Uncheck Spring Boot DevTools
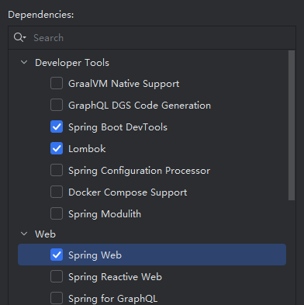304x305 pixels. pyautogui.click(x=57, y=127)
